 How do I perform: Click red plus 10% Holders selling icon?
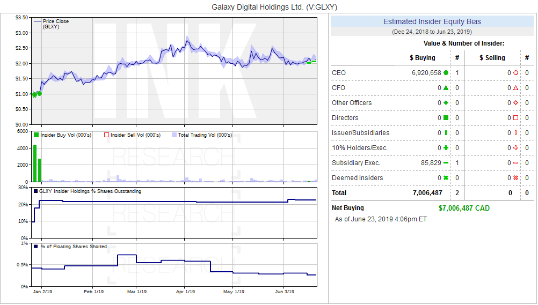click(515, 148)
